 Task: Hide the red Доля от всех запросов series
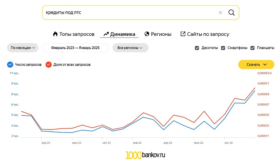49,65
